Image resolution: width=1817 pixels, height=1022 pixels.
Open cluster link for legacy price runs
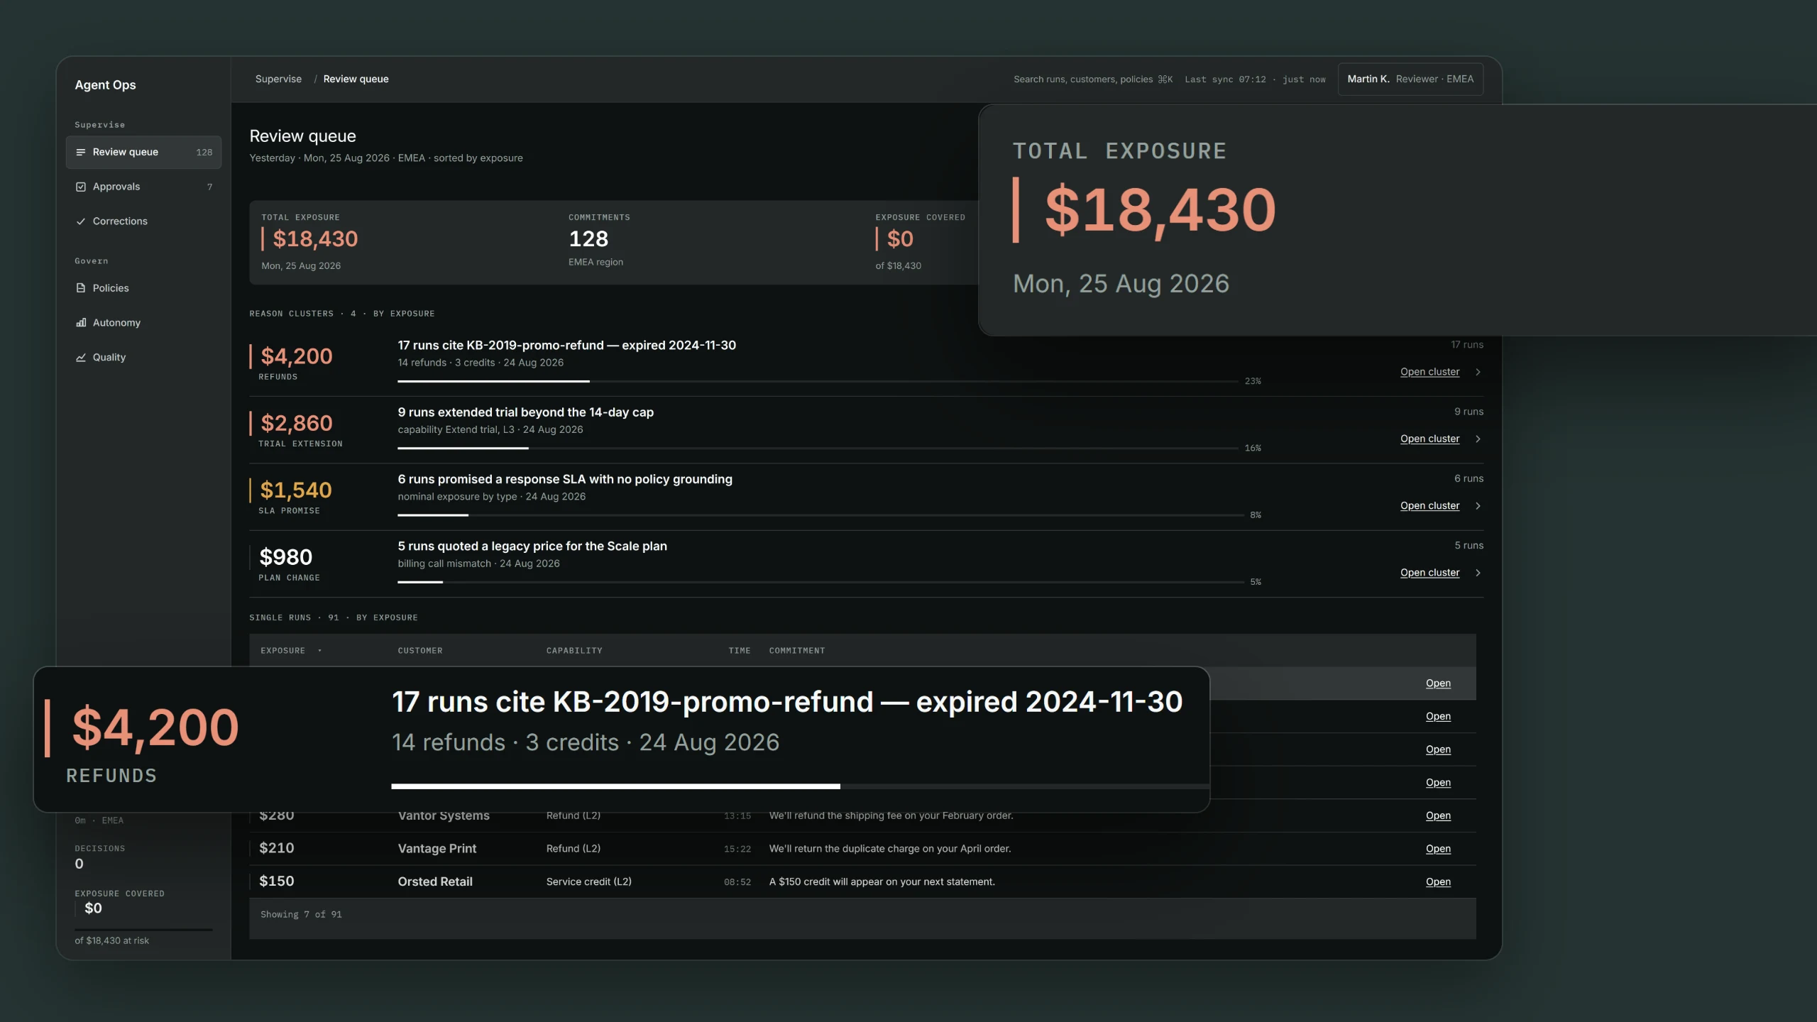pyautogui.click(x=1429, y=573)
